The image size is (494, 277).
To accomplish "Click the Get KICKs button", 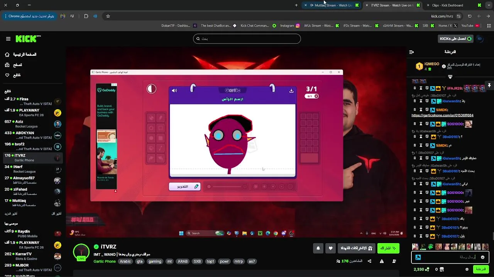I will point(456,38).
